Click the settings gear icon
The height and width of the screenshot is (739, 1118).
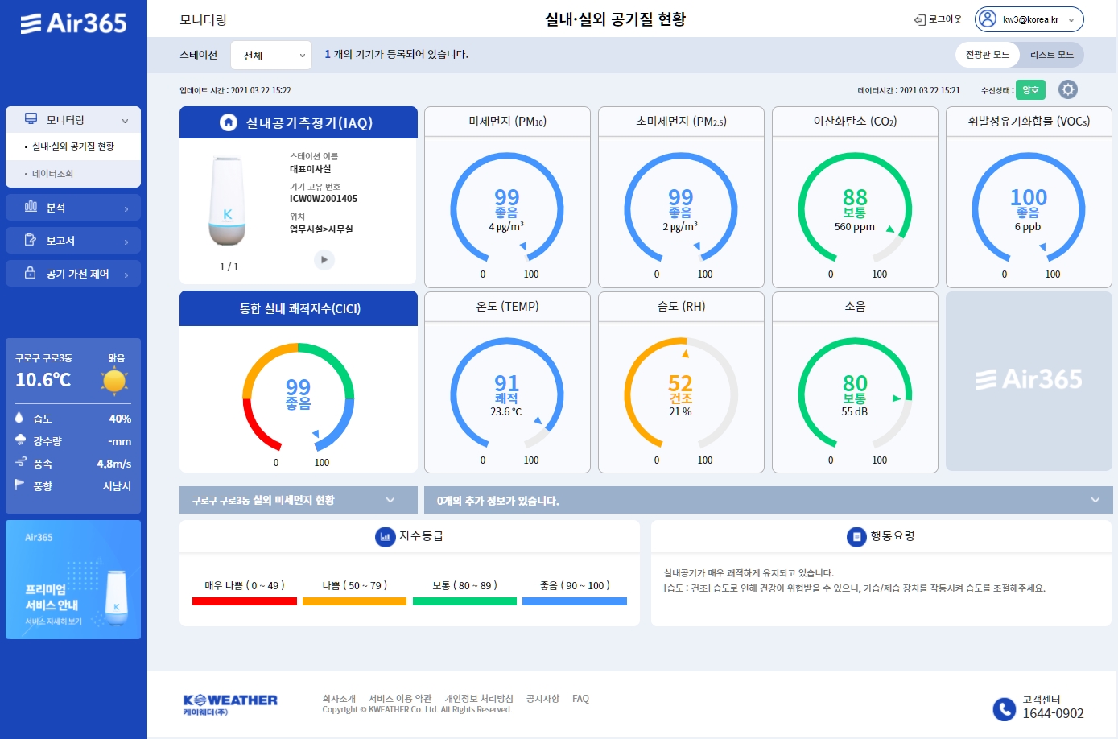pyautogui.click(x=1067, y=89)
